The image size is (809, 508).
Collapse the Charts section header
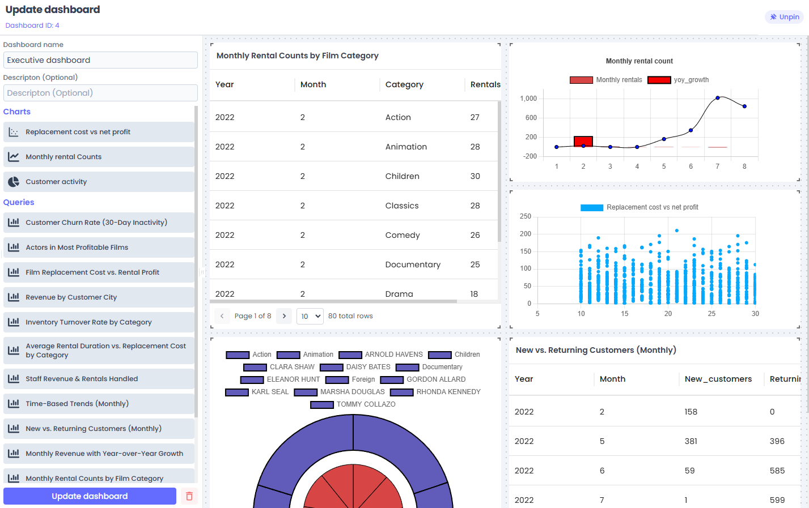16,111
